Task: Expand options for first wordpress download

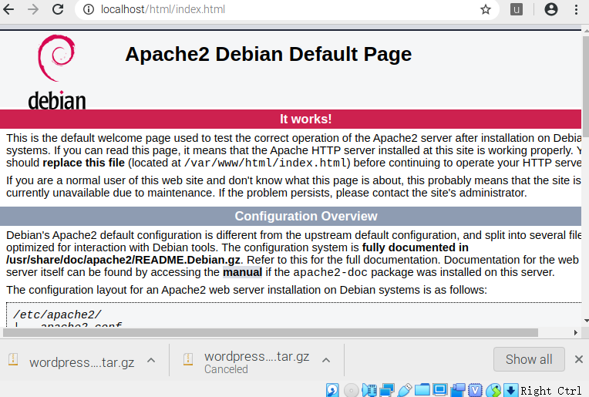Action: tap(151, 360)
